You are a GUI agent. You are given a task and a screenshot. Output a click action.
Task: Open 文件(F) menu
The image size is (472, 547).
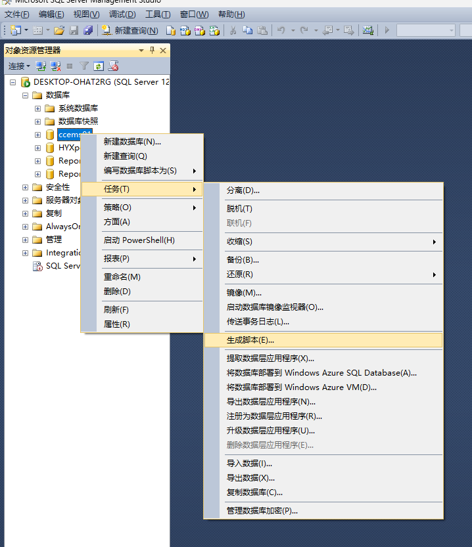[x=16, y=14]
